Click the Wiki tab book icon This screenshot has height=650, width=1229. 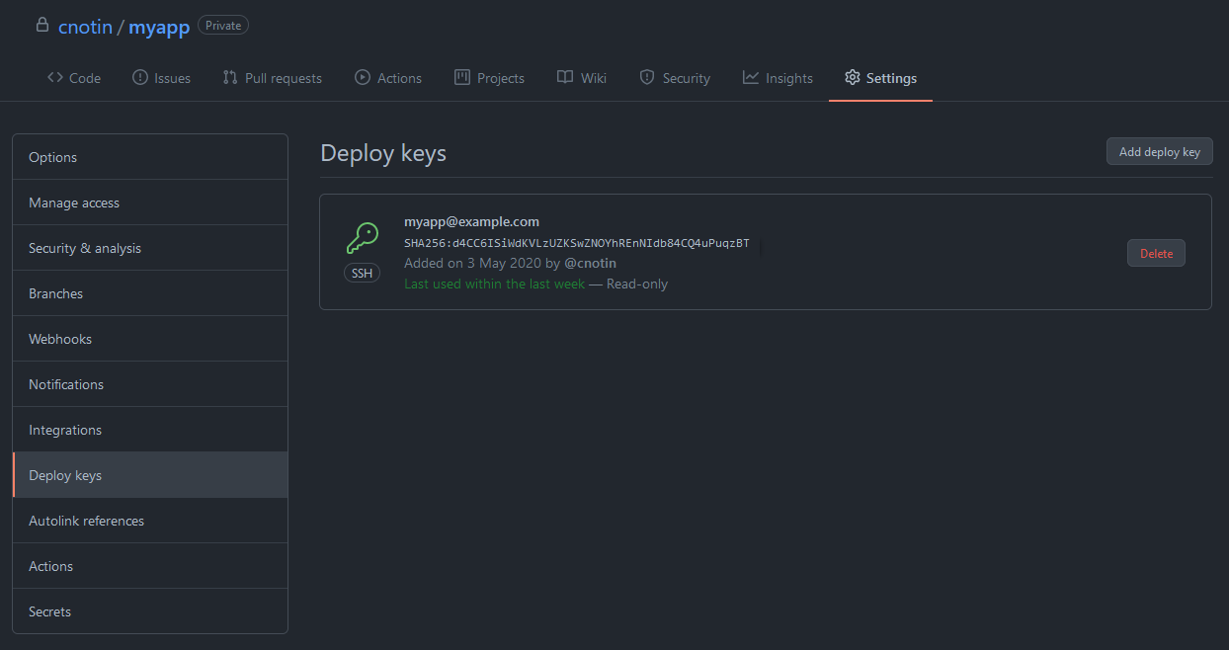pos(565,77)
